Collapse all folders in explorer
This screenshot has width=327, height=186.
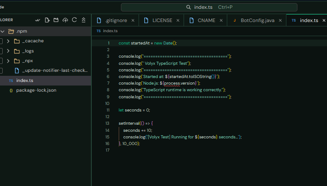point(84,20)
